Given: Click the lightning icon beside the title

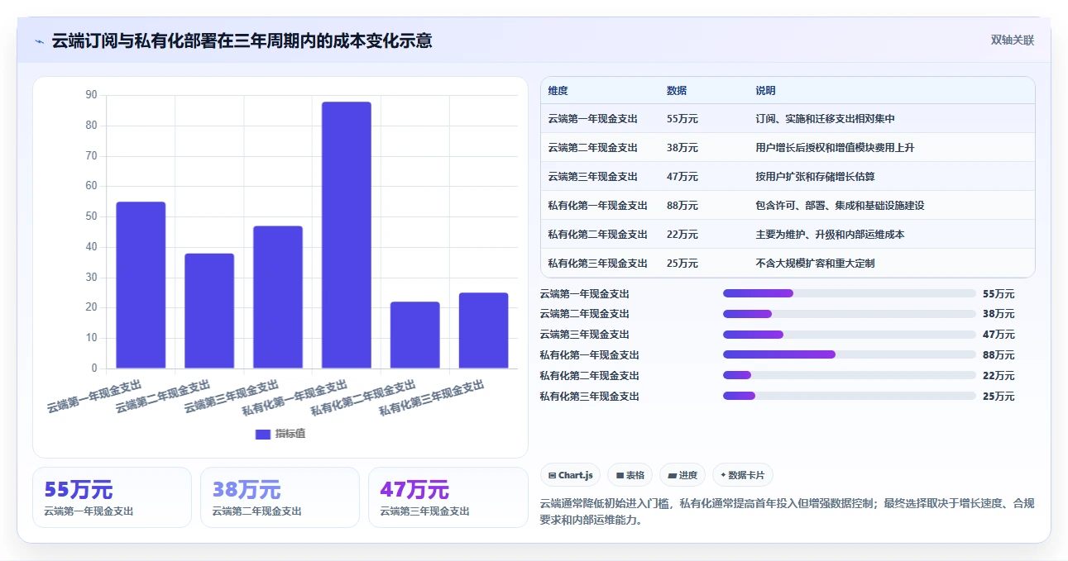Looking at the screenshot, I should pos(39,41).
